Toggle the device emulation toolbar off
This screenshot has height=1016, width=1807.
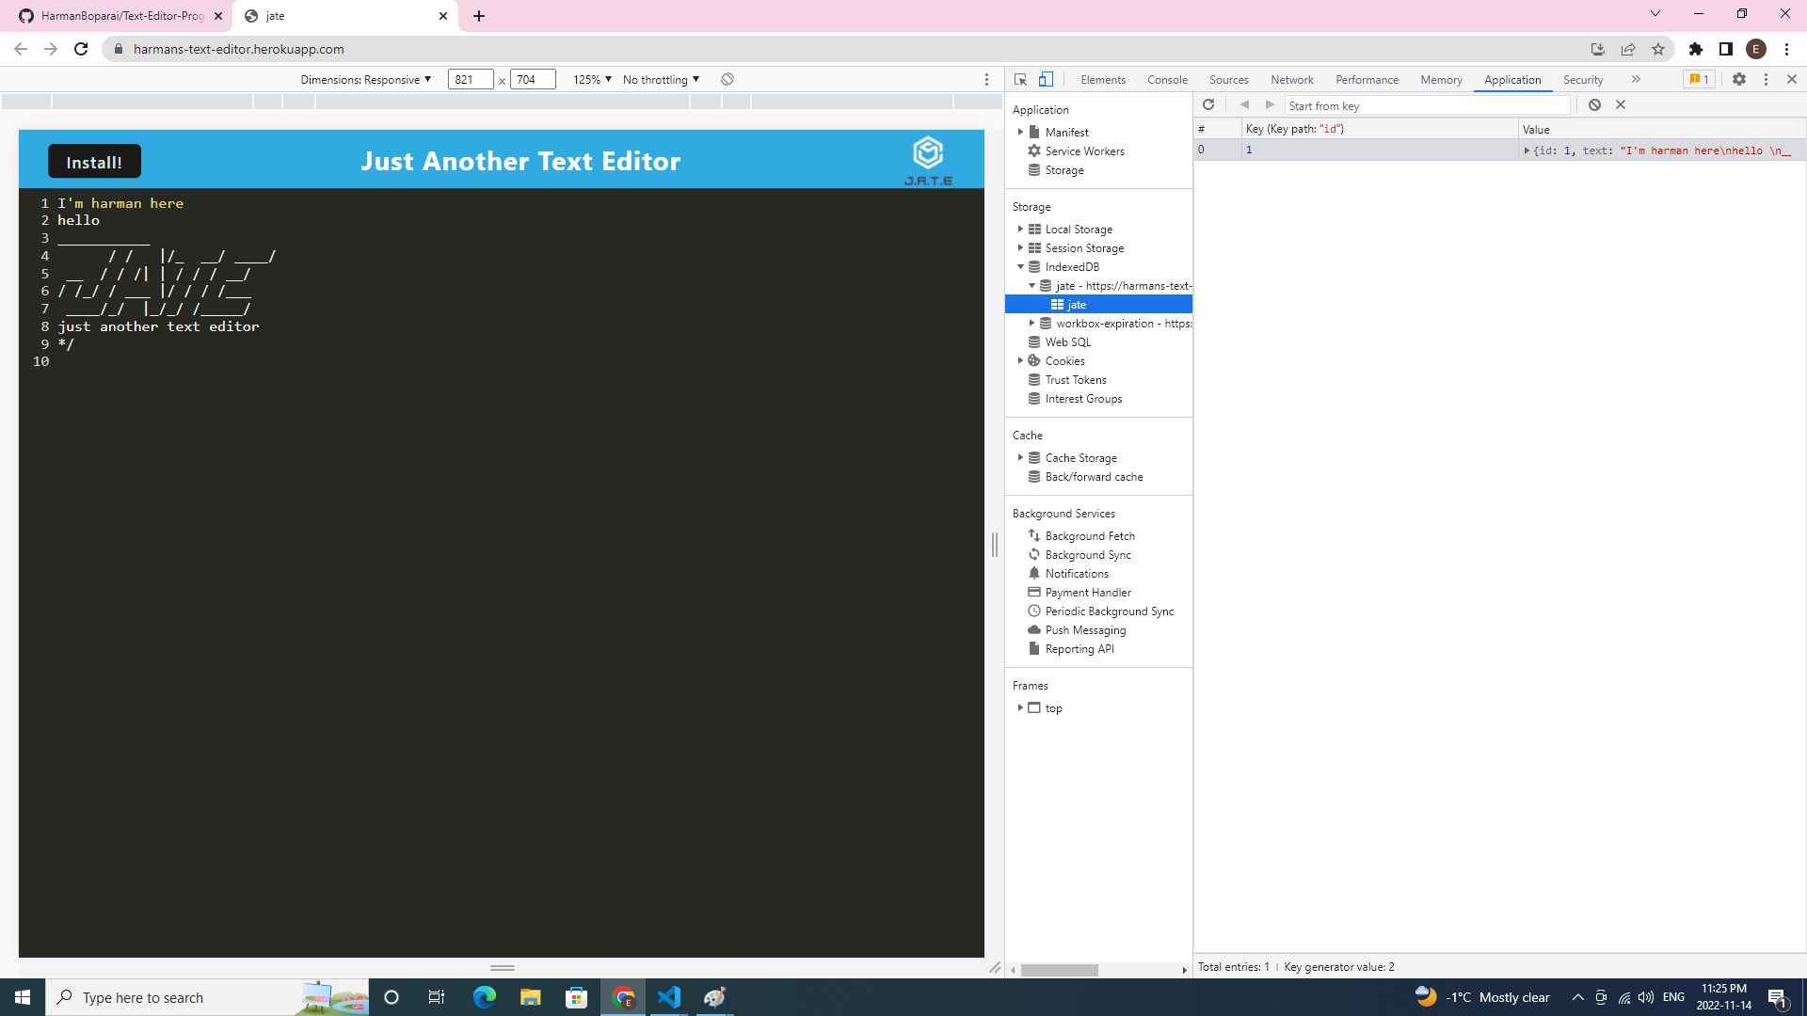click(1046, 79)
